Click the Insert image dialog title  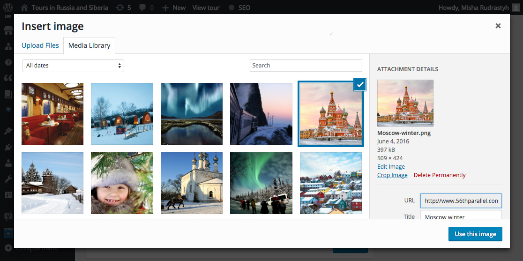pyautogui.click(x=52, y=26)
